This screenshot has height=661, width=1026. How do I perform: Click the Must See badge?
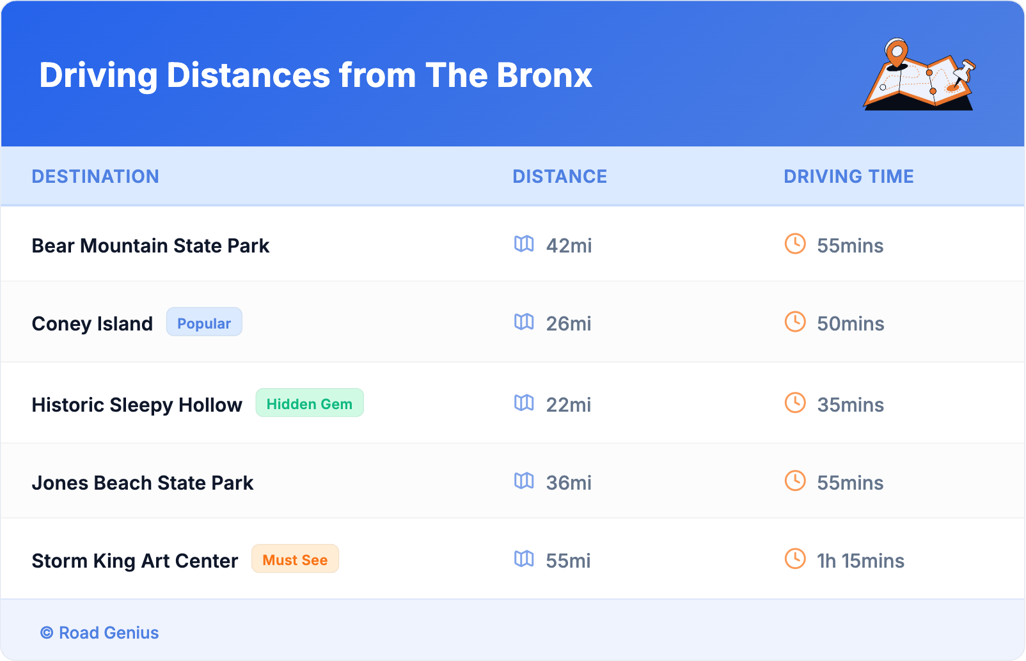(x=295, y=559)
